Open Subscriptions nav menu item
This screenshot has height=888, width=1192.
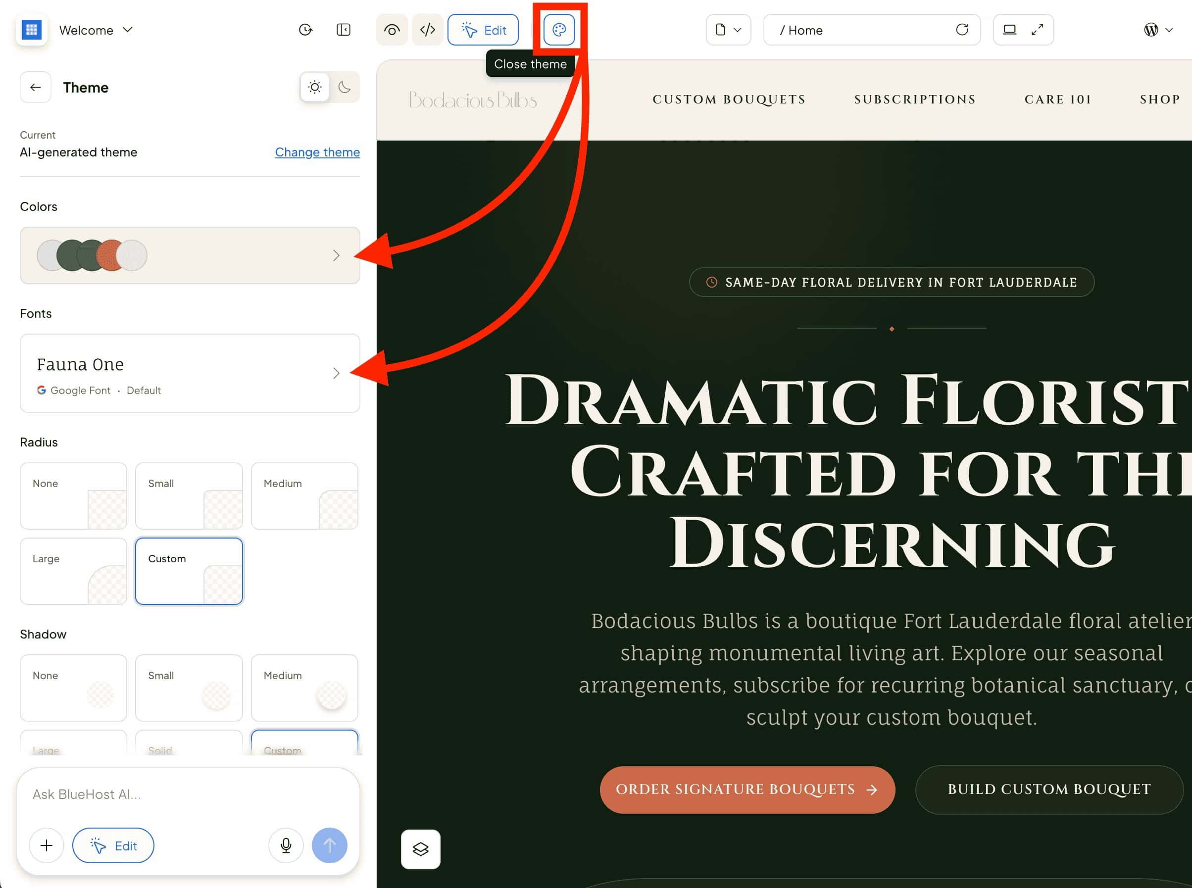pyautogui.click(x=915, y=99)
